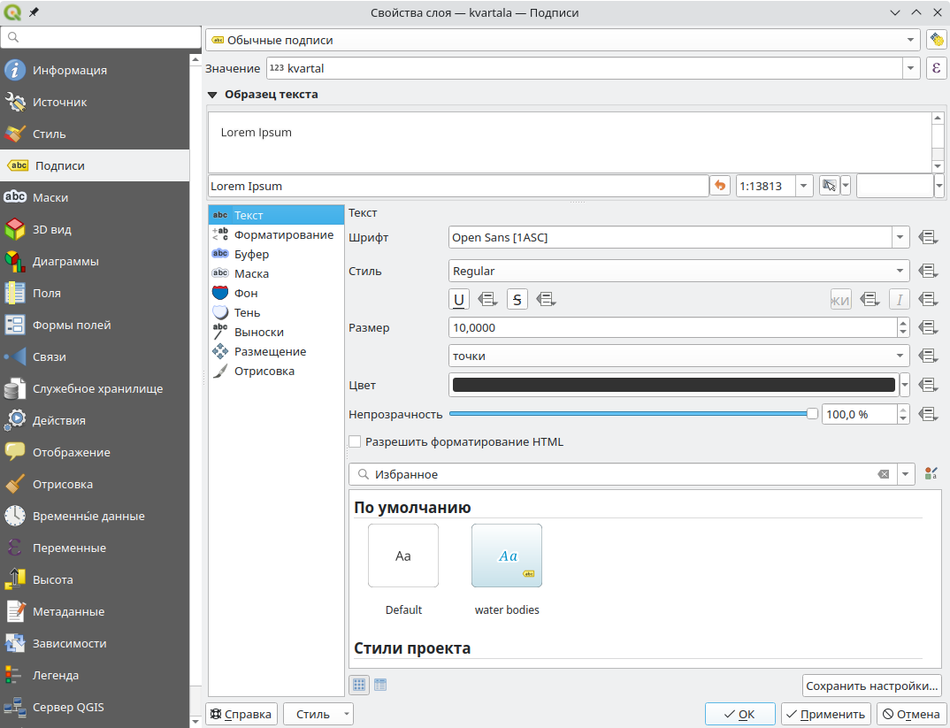Pin the layer properties window
Viewport: 950px width, 728px height.
pos(34,12)
